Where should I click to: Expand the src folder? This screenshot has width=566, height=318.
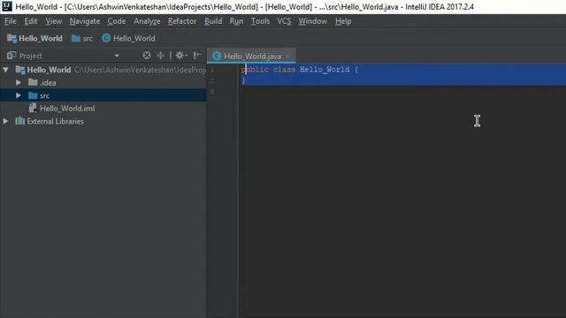[x=19, y=95]
